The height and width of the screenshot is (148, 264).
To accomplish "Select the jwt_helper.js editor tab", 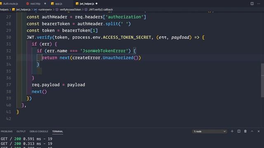I will tap(87, 4).
